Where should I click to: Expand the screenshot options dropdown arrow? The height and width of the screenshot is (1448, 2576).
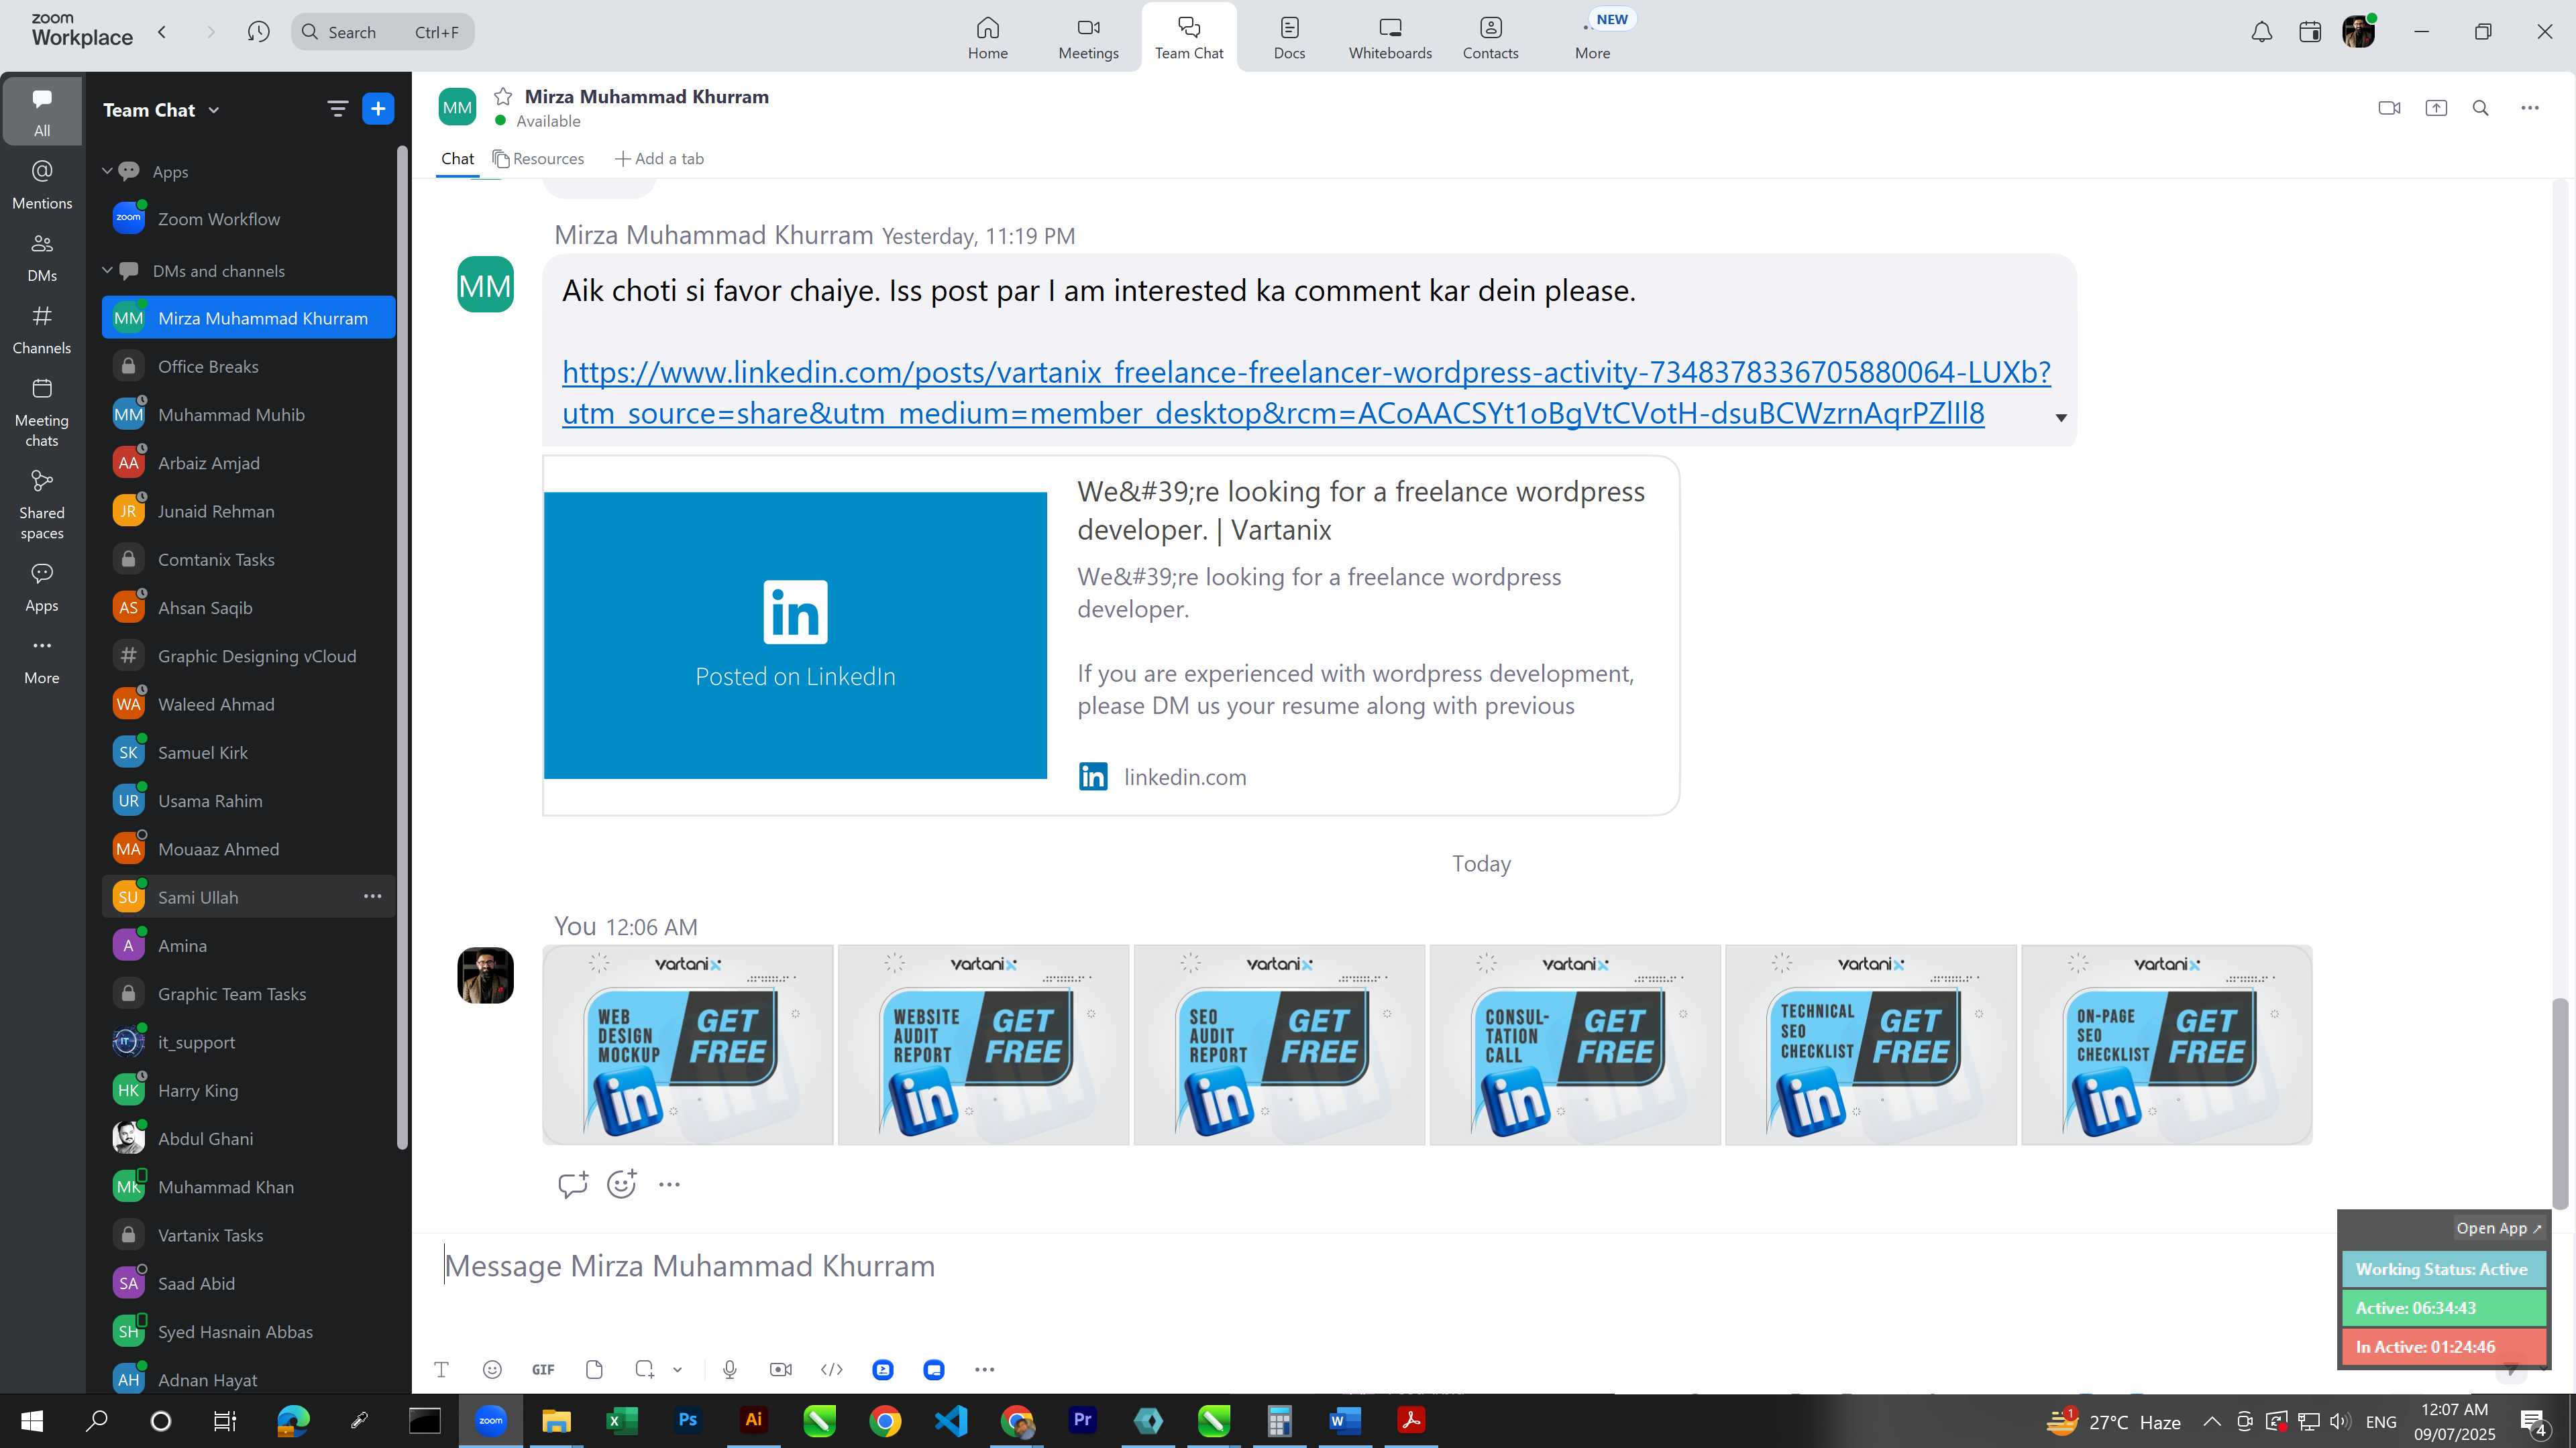click(677, 1369)
